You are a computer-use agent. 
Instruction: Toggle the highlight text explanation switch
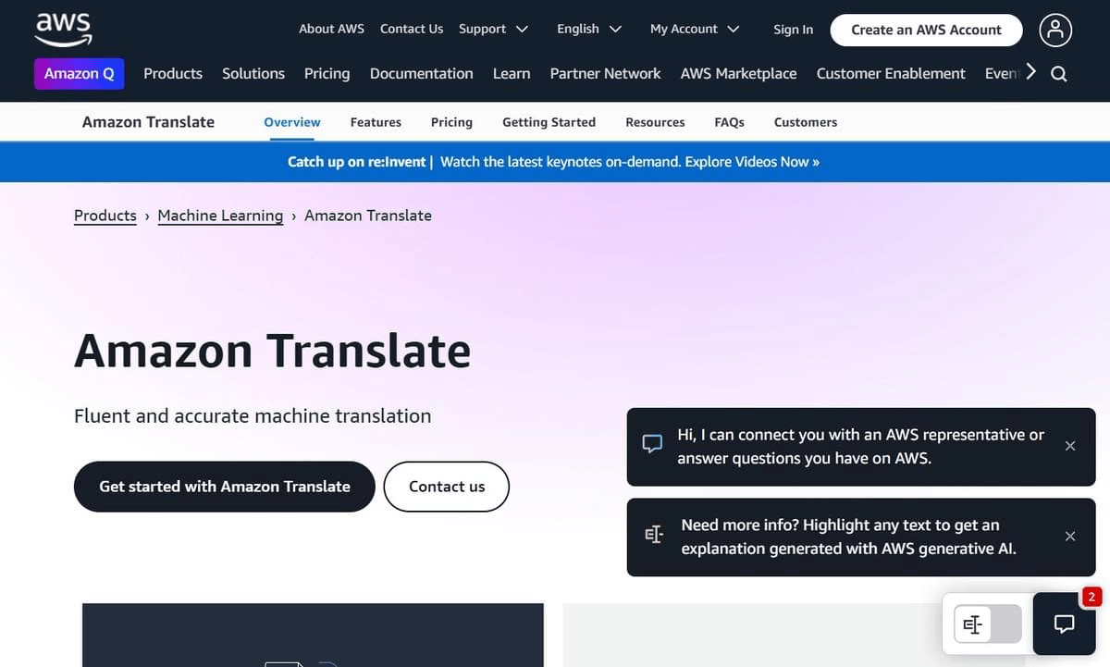click(988, 624)
